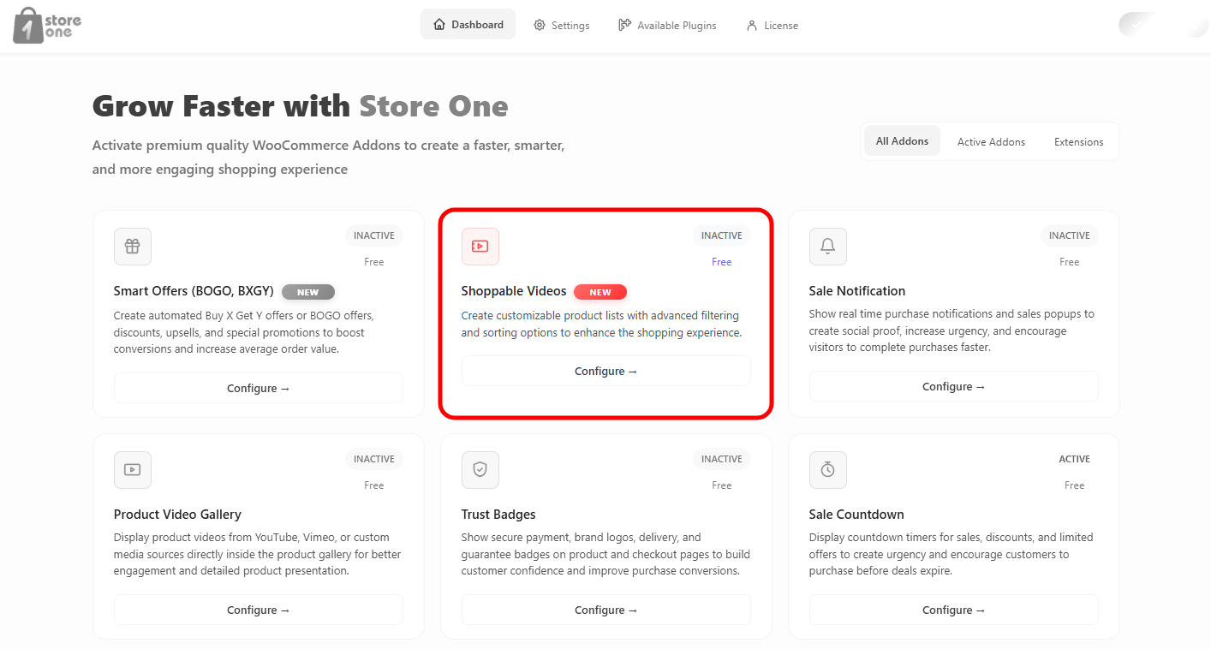1211x649 pixels.
Task: Click the Sale Countdown timer icon
Action: click(828, 470)
